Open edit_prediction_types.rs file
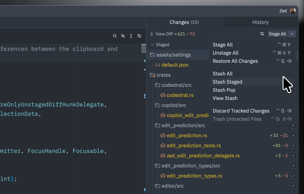The image size is (304, 194). click(194, 176)
